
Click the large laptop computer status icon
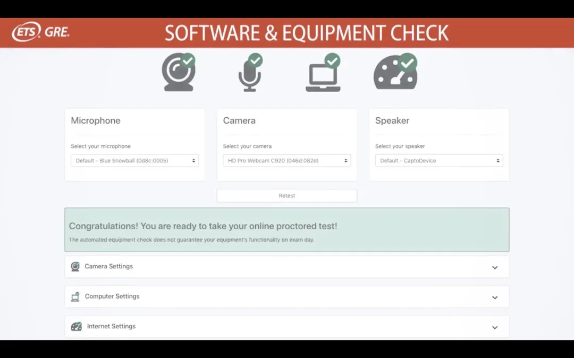(x=323, y=75)
